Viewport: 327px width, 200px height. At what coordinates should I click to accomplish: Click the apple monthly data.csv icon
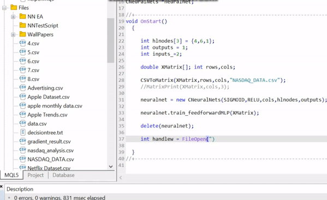coord(22,106)
